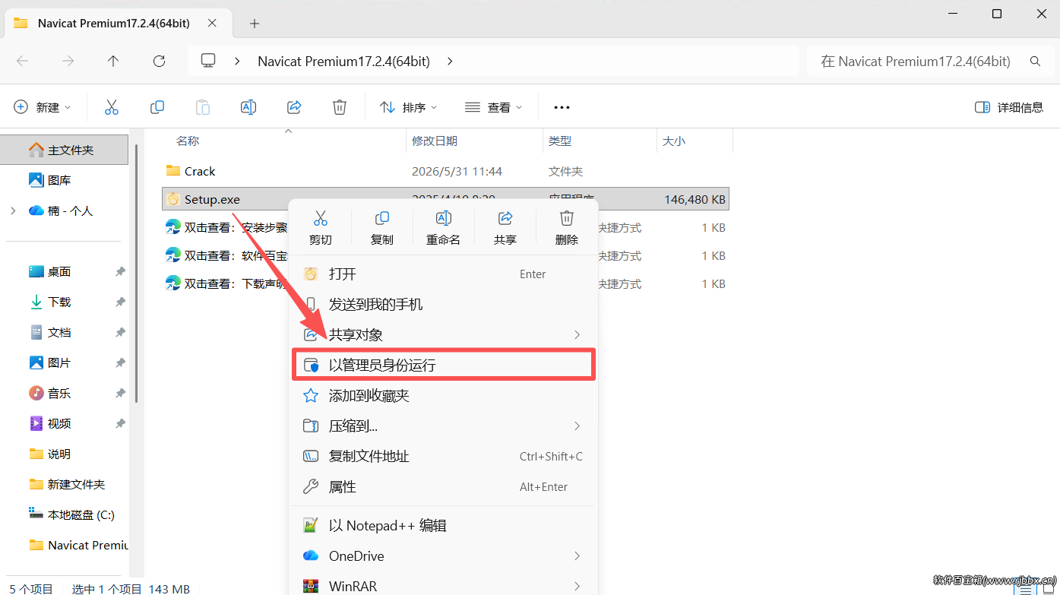Select 发送到我的手机 from the context menu
Image resolution: width=1060 pixels, height=595 pixels.
click(x=445, y=304)
